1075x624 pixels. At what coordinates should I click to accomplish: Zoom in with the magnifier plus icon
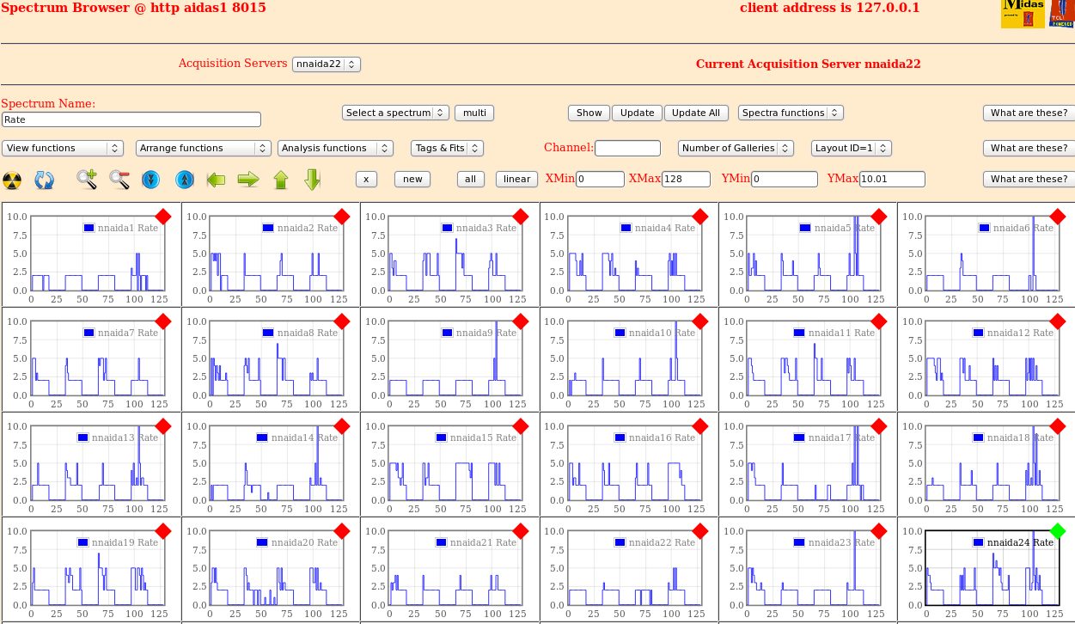[87, 179]
